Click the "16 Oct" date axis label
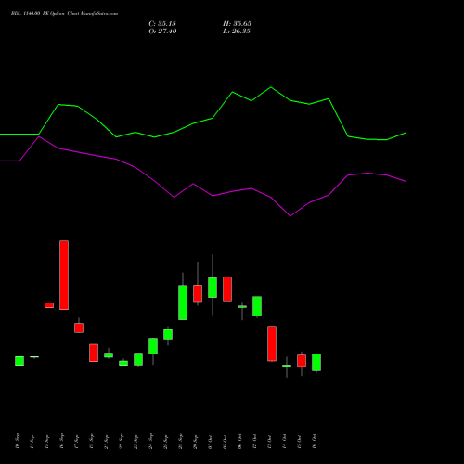This screenshot has width=464, height=464. pyautogui.click(x=314, y=442)
